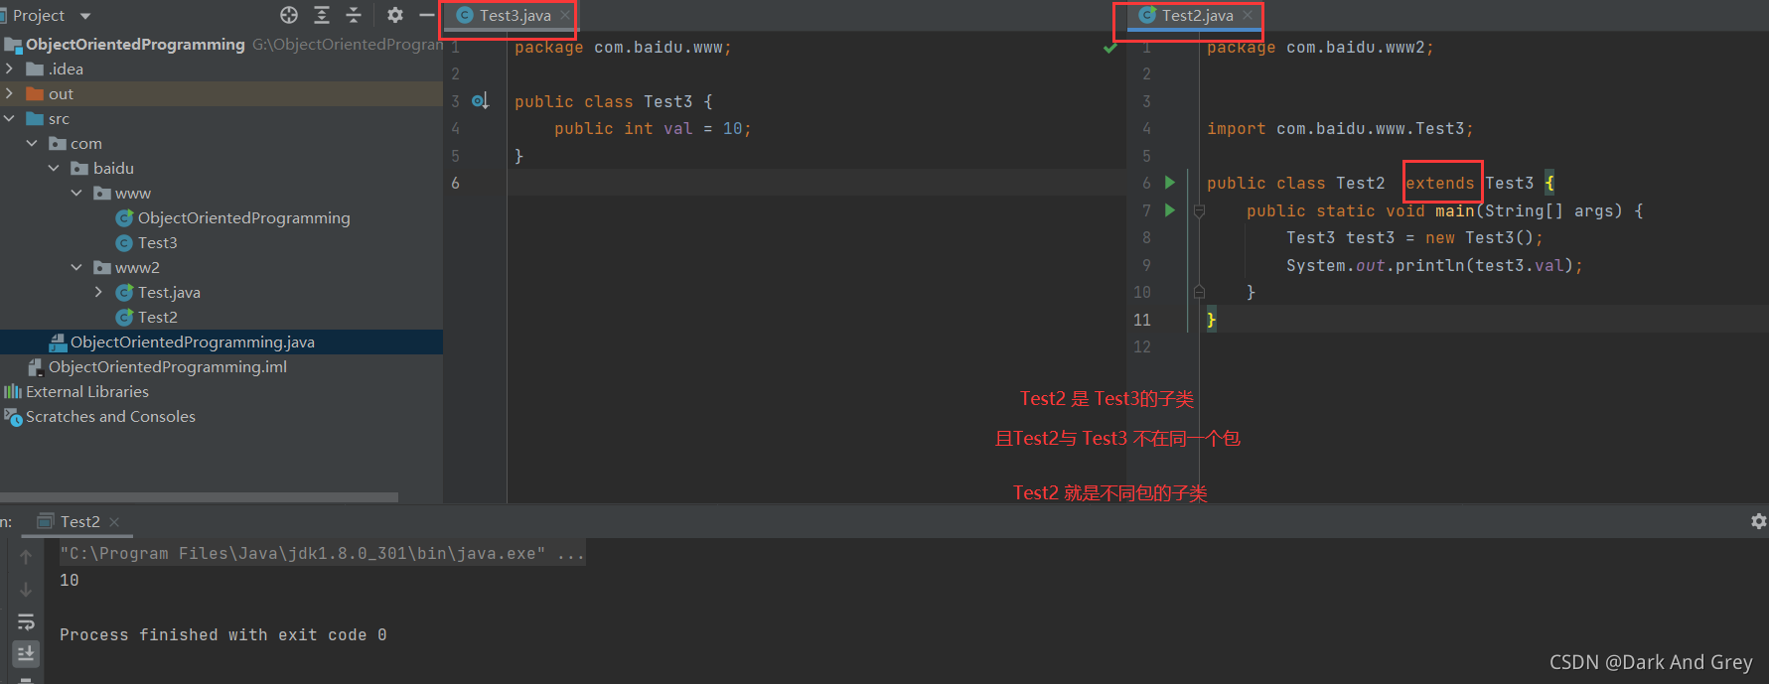Click the down-arrow icon in the Run panel

(26, 590)
